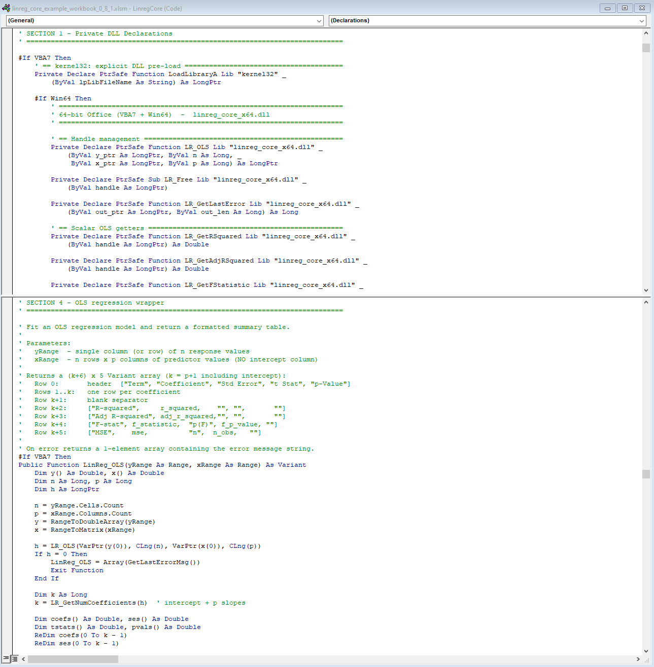Close the LinregCore code window
The height and width of the screenshot is (667, 654).
click(642, 8)
